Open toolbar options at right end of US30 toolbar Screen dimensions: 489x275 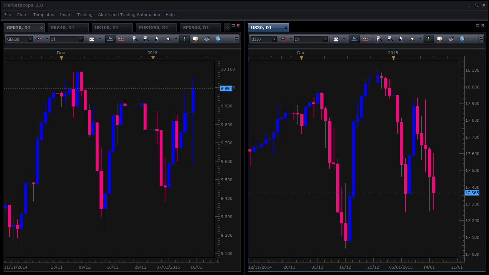point(481,39)
